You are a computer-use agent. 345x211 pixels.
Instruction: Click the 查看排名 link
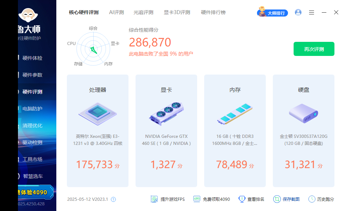tap(256, 199)
